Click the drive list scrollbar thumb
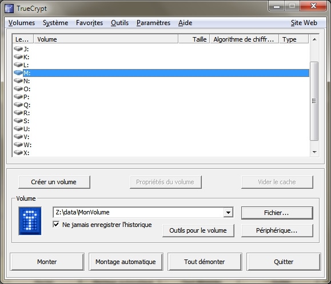 (314, 101)
